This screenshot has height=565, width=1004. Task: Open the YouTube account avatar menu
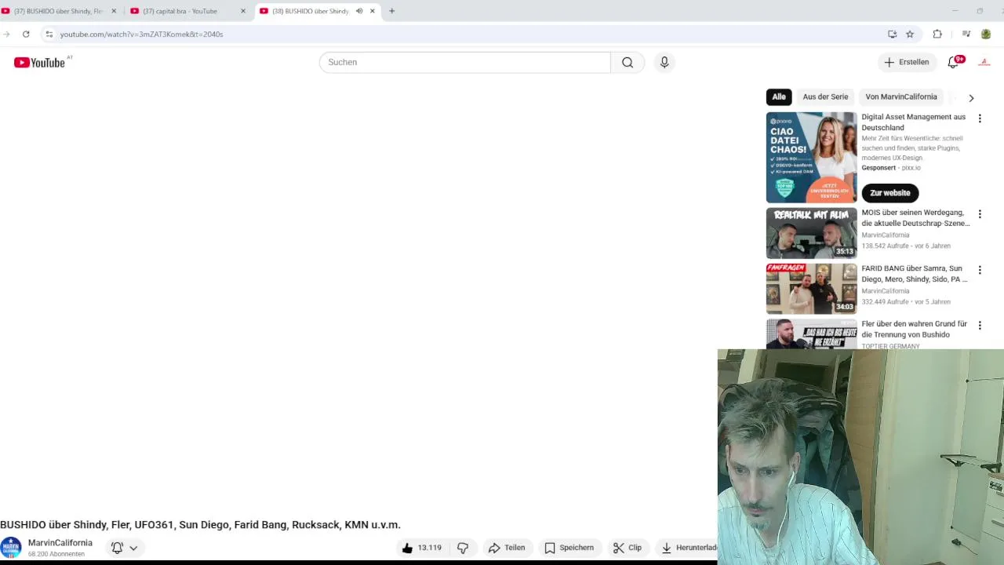pos(984,62)
